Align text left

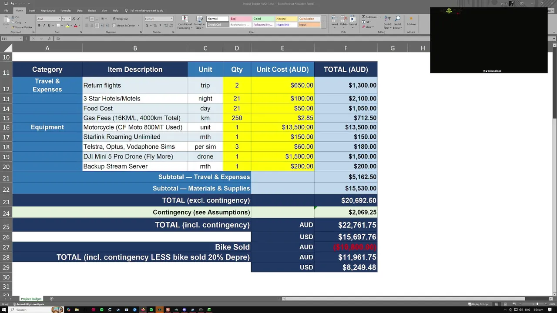pyautogui.click(x=87, y=26)
